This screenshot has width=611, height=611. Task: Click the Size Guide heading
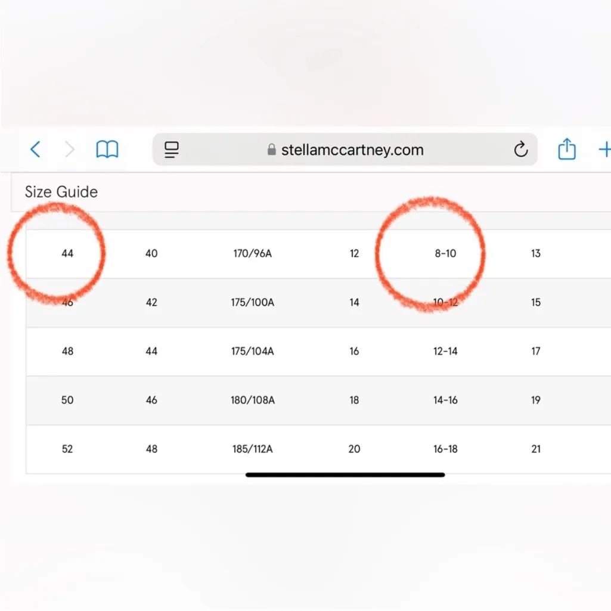pyautogui.click(x=61, y=192)
